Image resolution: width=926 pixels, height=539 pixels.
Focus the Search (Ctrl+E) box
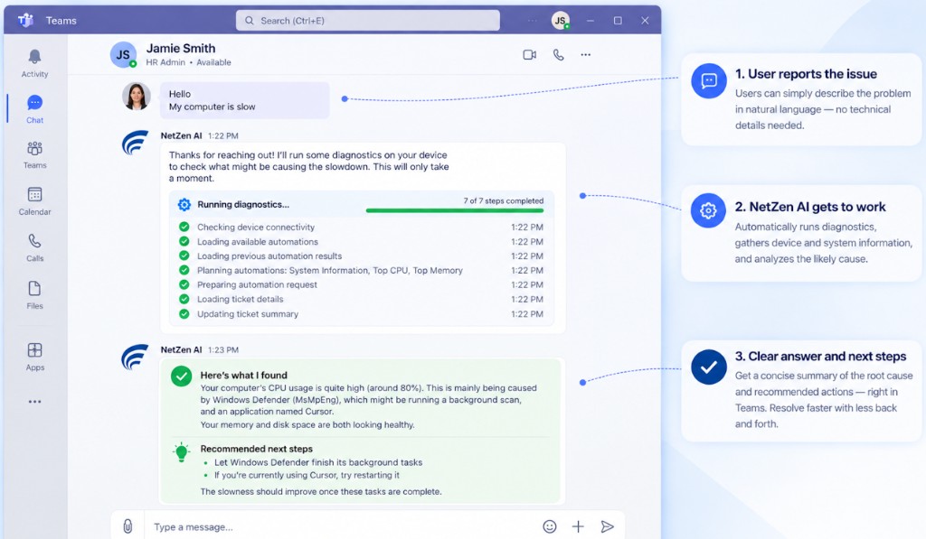point(368,21)
